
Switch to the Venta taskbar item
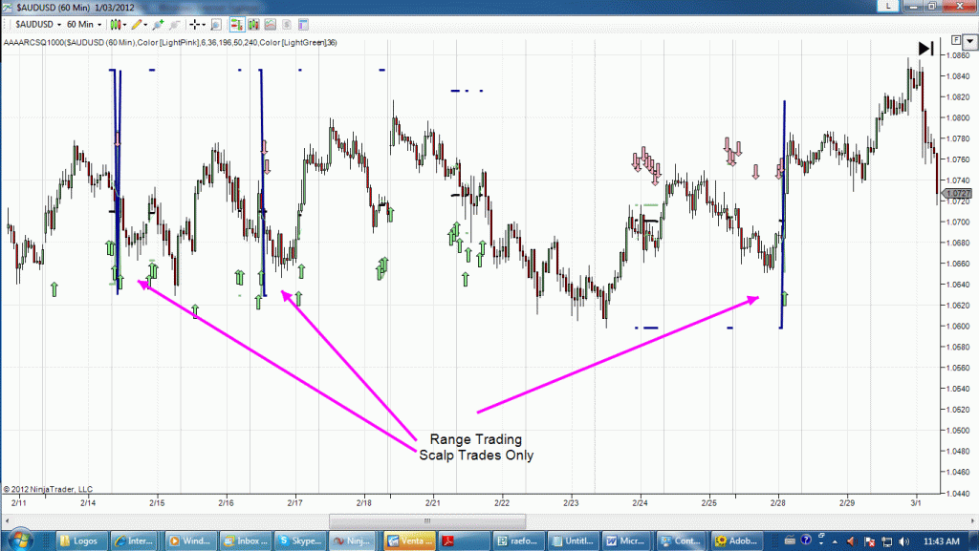tap(409, 541)
